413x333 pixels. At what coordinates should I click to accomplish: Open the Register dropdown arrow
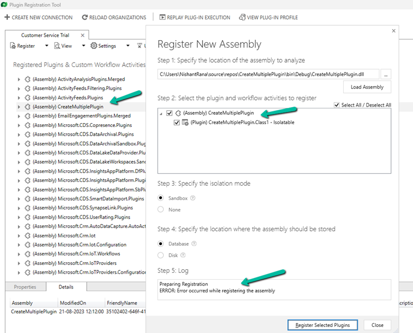46,46
